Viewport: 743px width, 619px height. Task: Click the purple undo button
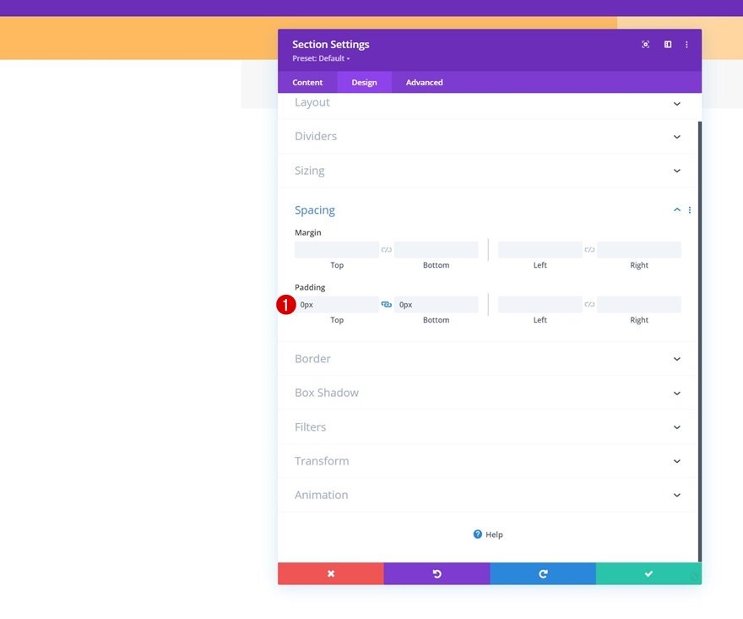click(437, 573)
